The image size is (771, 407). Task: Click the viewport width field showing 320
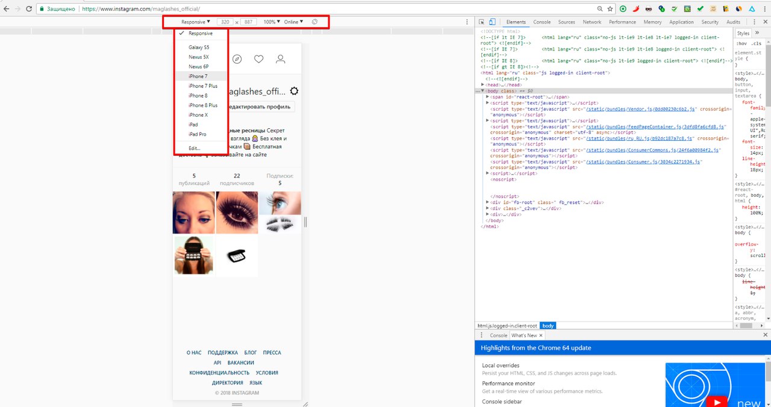tap(226, 22)
